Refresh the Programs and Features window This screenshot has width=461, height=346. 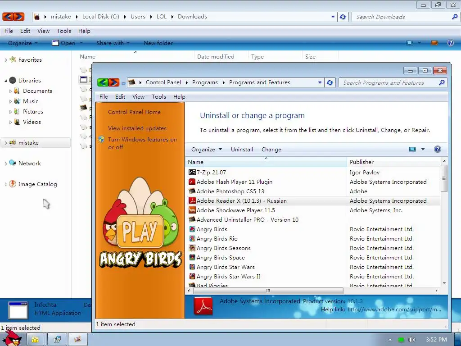click(x=330, y=83)
